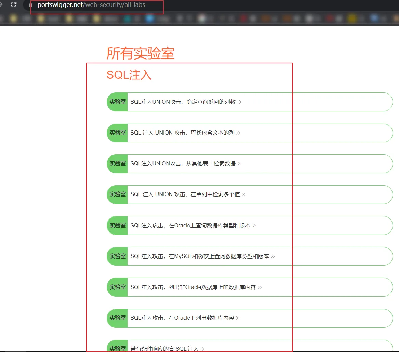Click green 实验室 badge for 从其他表中检索数据
The height and width of the screenshot is (352, 399).
(117, 164)
